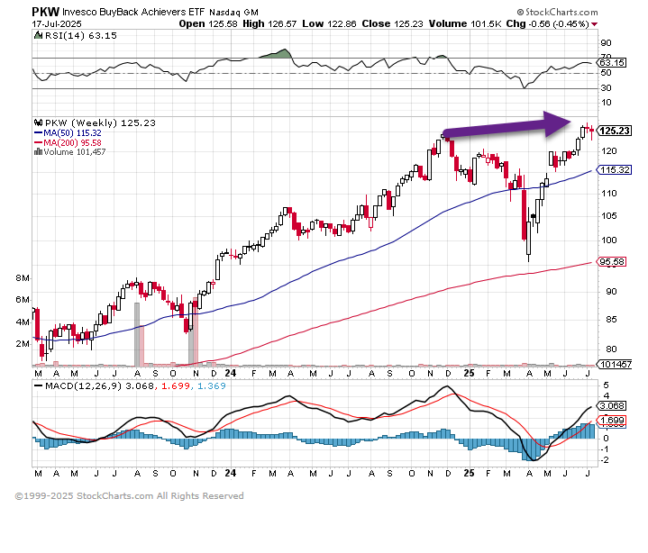Screen dimensions: 648x553
Task: Click the PKW ticker symbol in the title
Action: tap(45, 12)
